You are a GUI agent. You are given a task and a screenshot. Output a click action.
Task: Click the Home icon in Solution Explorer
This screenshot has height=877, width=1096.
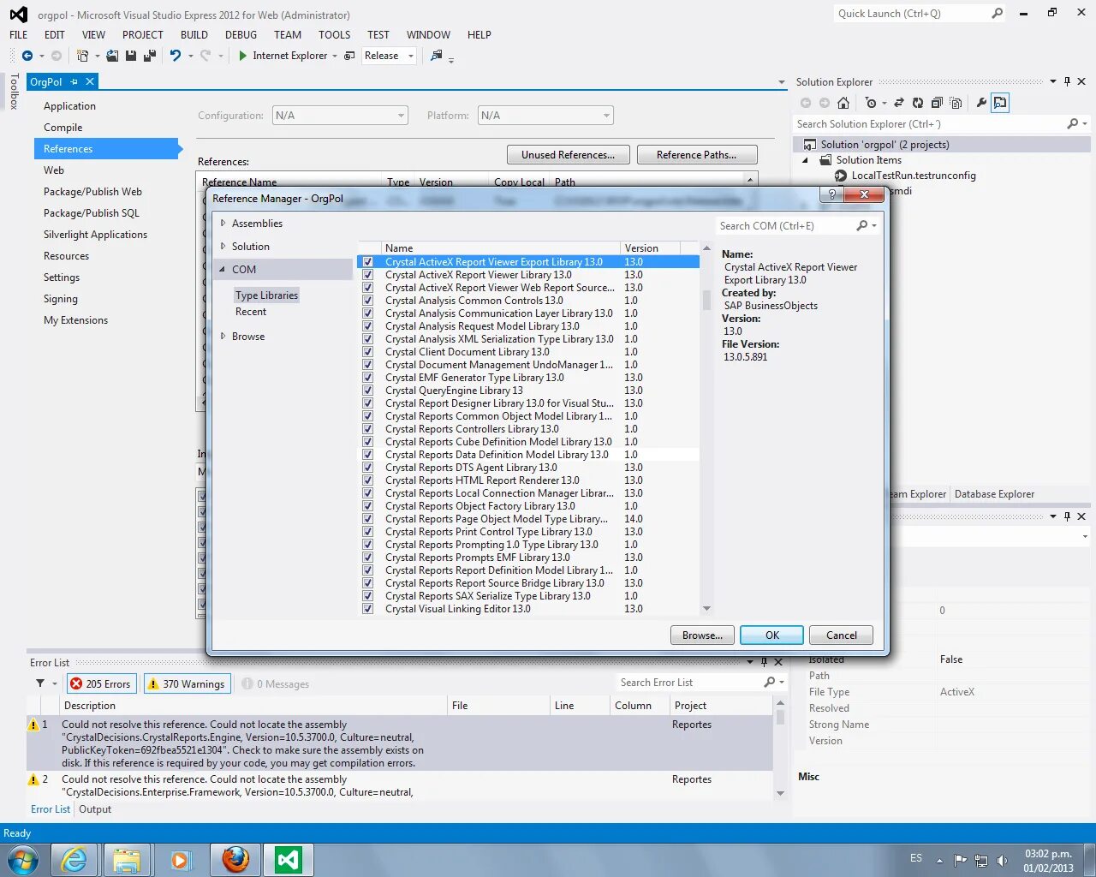pos(843,103)
